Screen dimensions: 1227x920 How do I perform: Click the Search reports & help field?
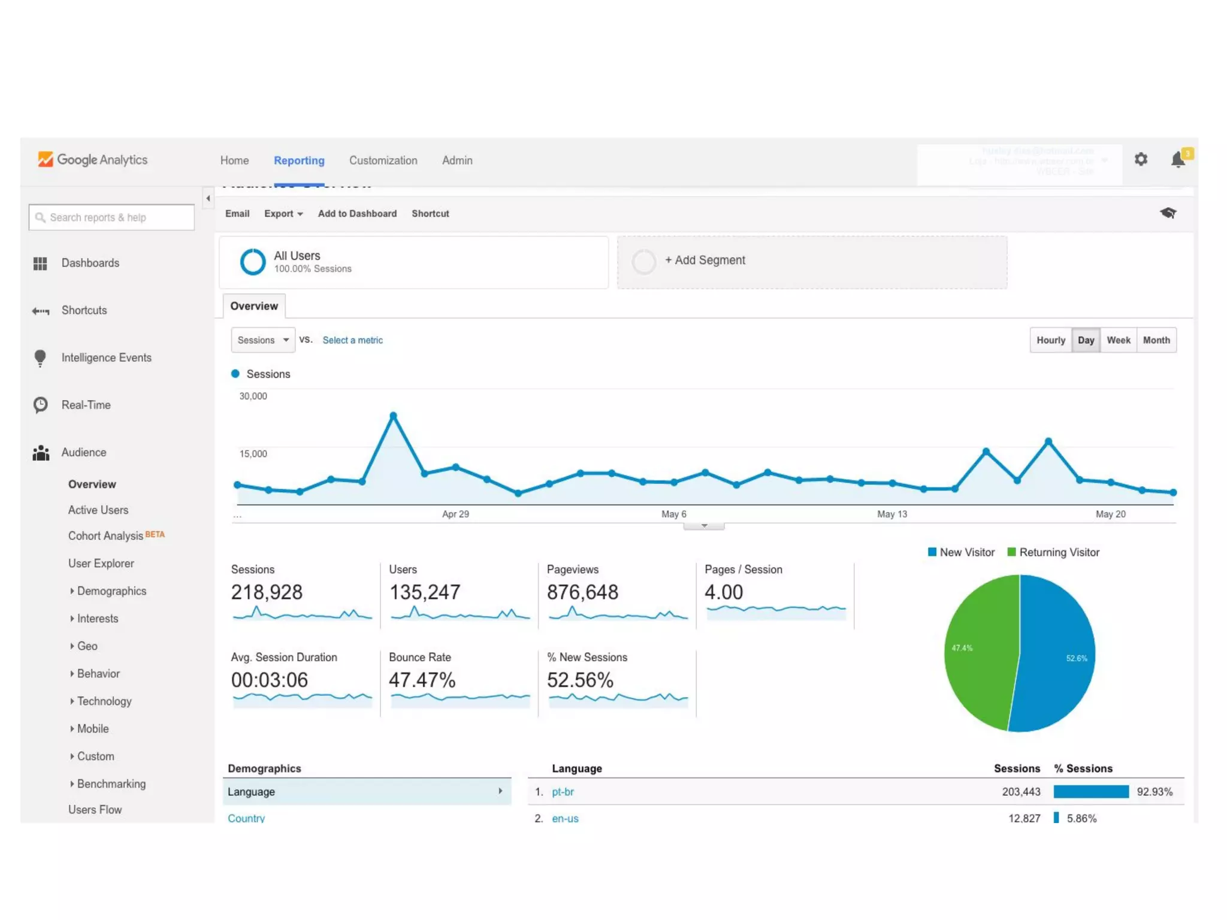pos(111,217)
